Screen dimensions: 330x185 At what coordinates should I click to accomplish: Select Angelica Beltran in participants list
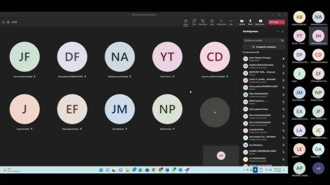pos(264,66)
